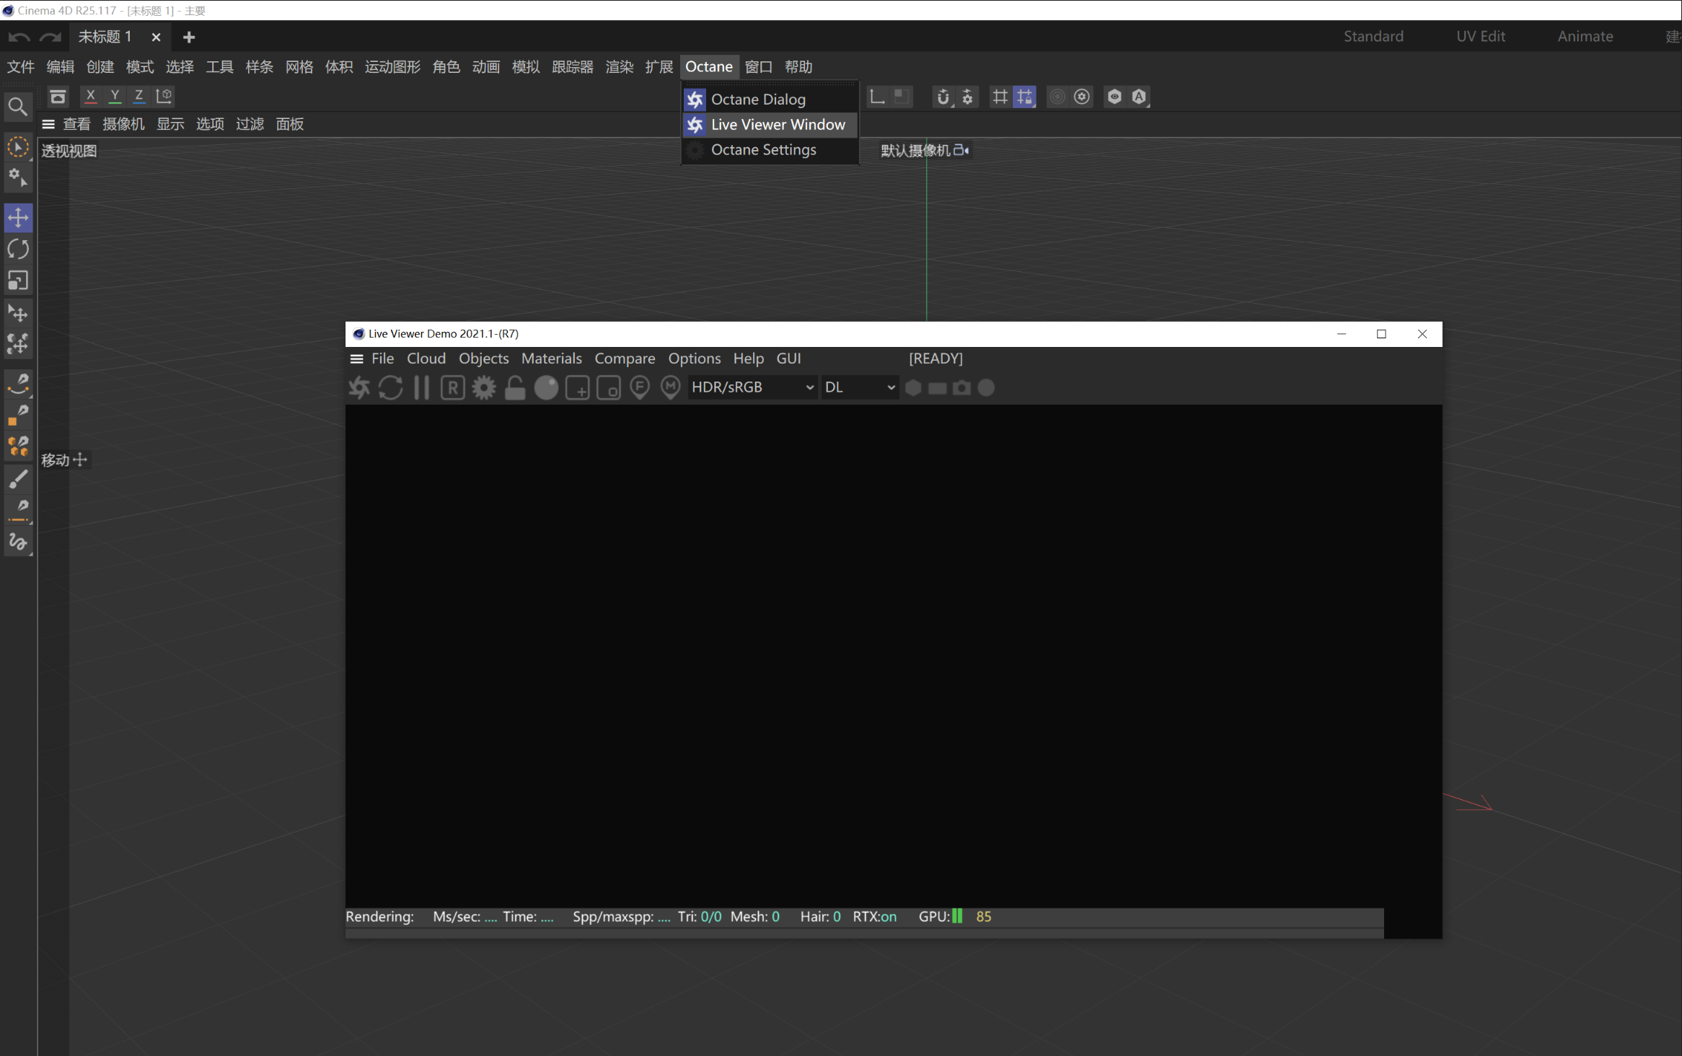Select the Scale tool in left toolbar
1682x1056 pixels.
[x=18, y=281]
